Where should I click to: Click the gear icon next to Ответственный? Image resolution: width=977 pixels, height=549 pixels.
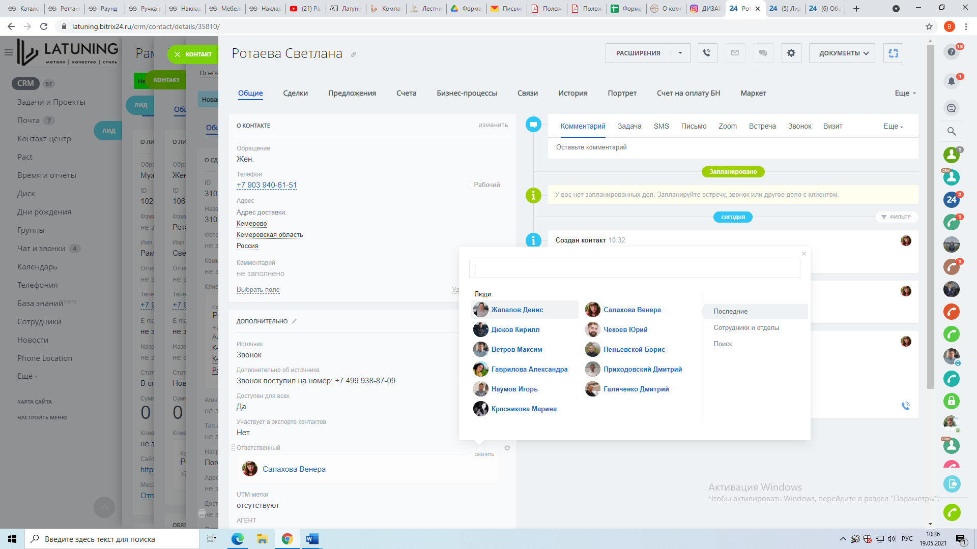click(507, 448)
